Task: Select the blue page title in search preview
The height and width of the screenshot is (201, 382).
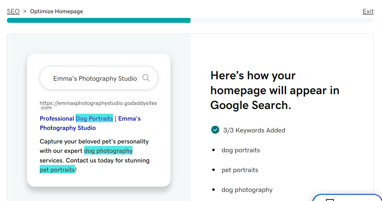Action: [90, 123]
